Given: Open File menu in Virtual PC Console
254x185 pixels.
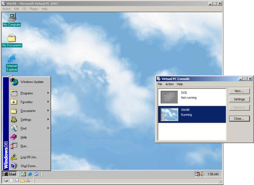Looking at the screenshot, I should [x=160, y=84].
